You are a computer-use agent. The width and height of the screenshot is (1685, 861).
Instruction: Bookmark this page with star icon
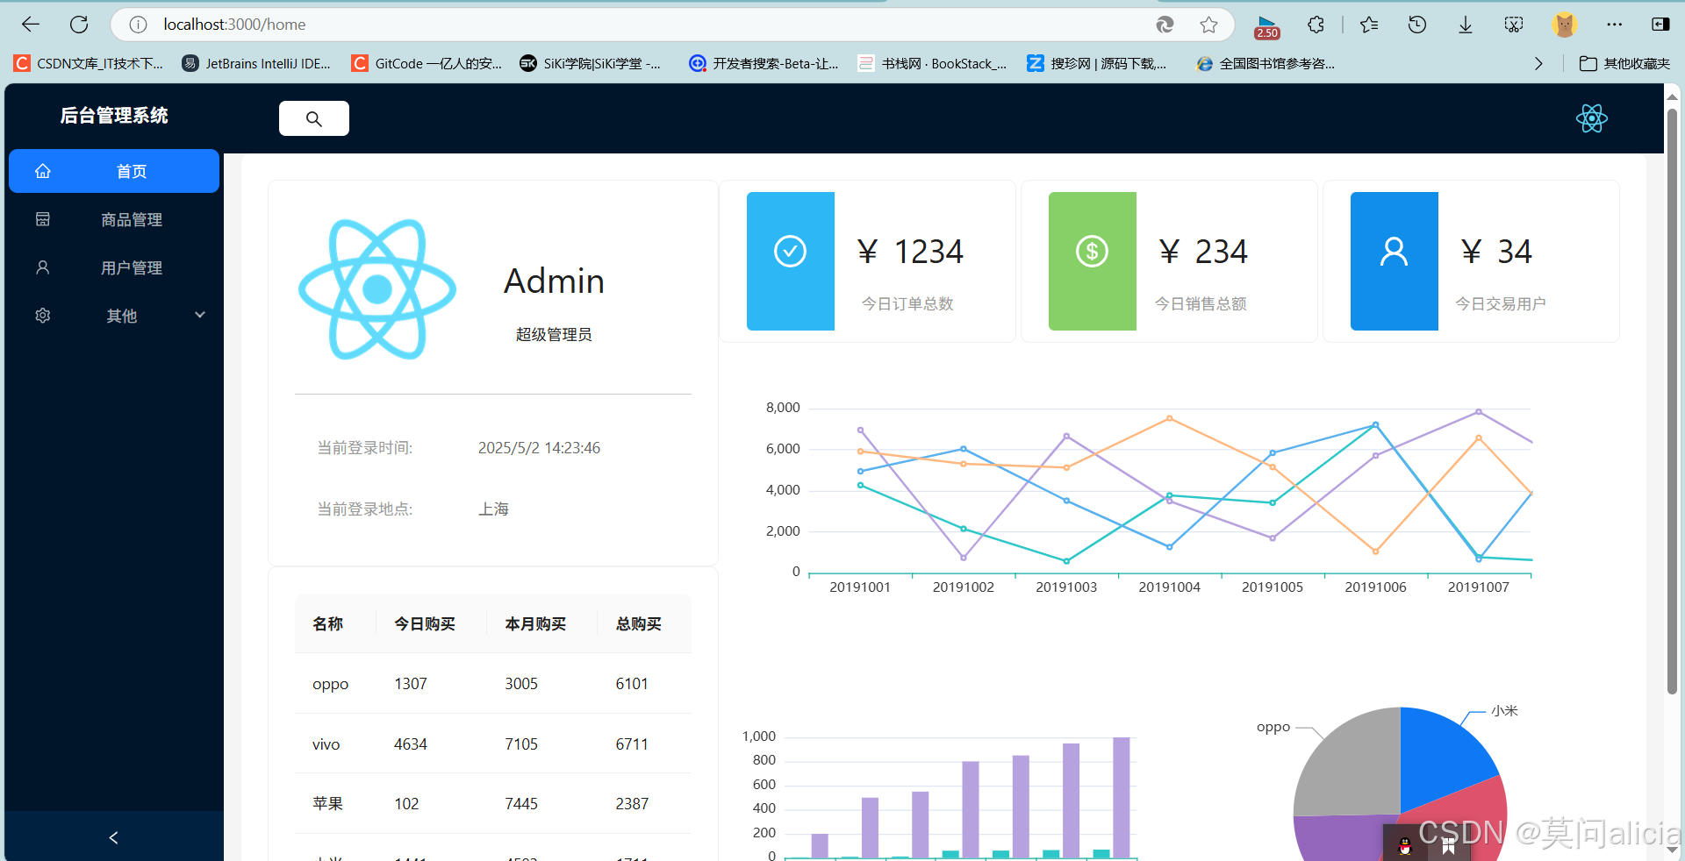point(1208,25)
